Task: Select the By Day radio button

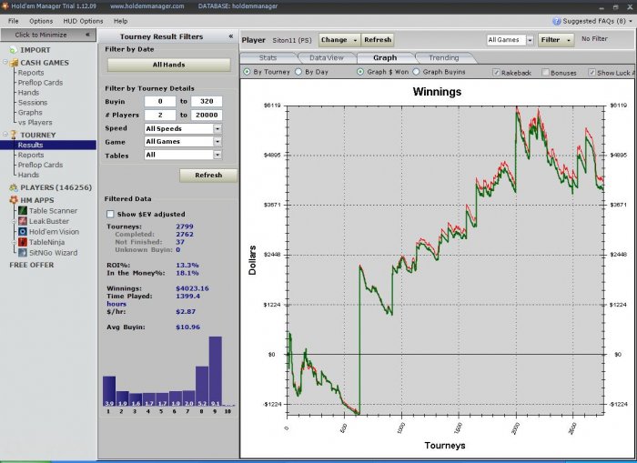Action: coord(298,72)
